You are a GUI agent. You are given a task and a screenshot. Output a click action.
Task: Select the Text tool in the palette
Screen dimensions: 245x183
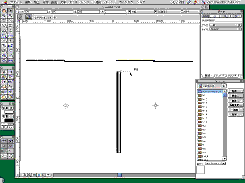[x=4, y=20]
